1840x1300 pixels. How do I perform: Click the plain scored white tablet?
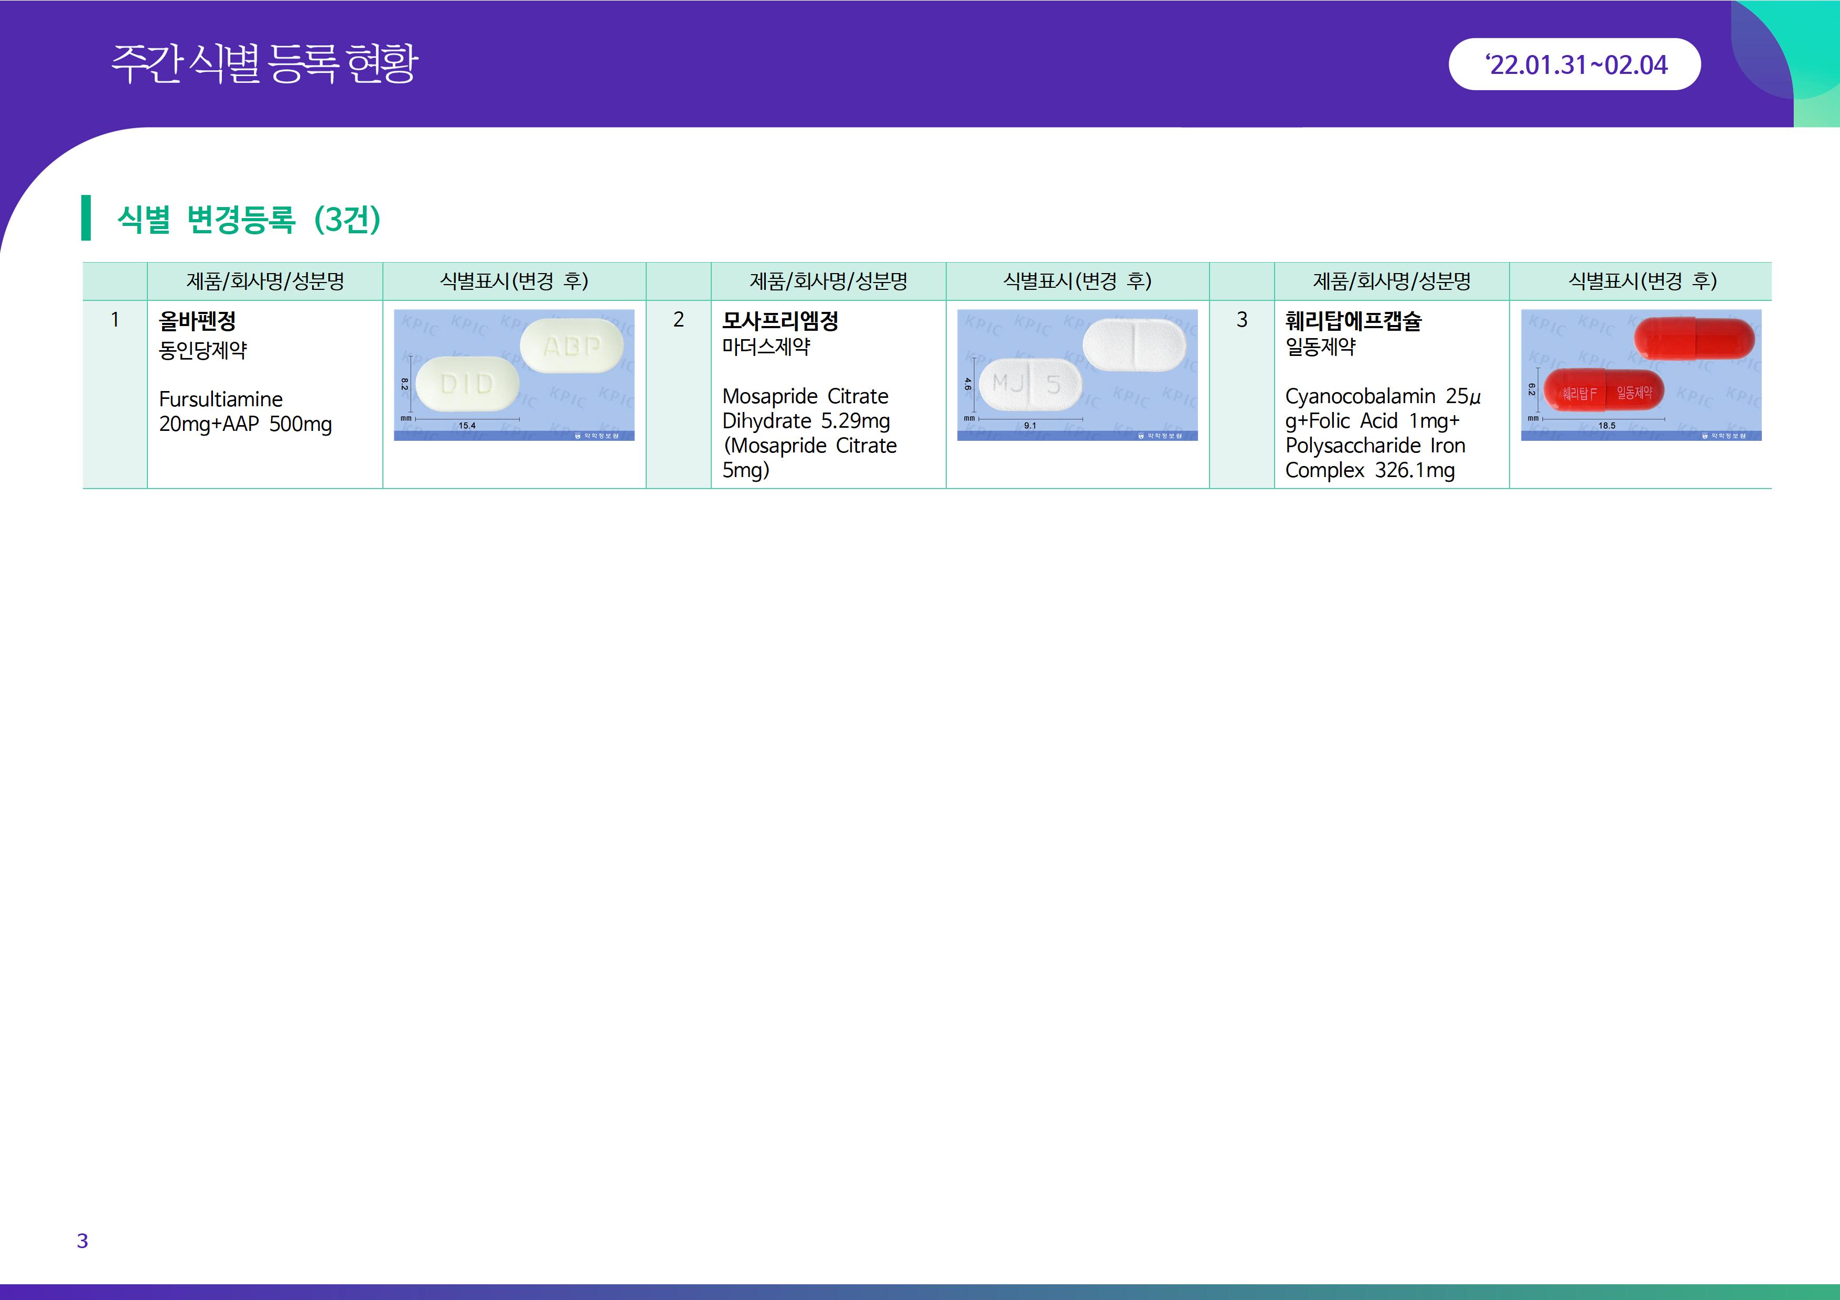[x=1134, y=345]
